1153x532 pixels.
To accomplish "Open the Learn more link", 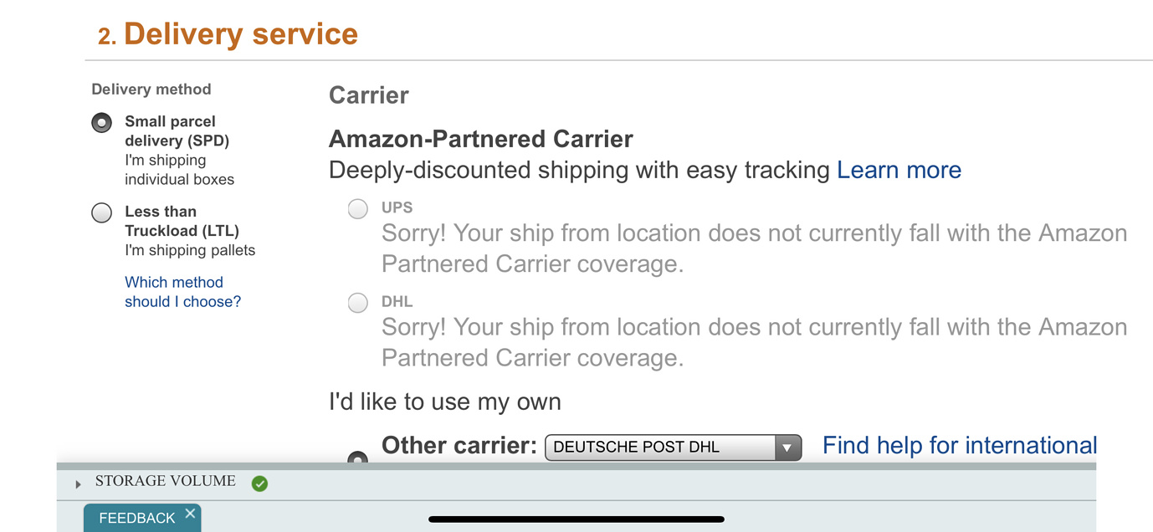I will click(899, 170).
